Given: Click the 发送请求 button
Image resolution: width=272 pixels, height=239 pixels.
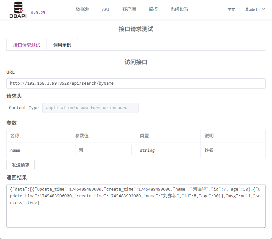Looking at the screenshot, I should pos(21,165).
